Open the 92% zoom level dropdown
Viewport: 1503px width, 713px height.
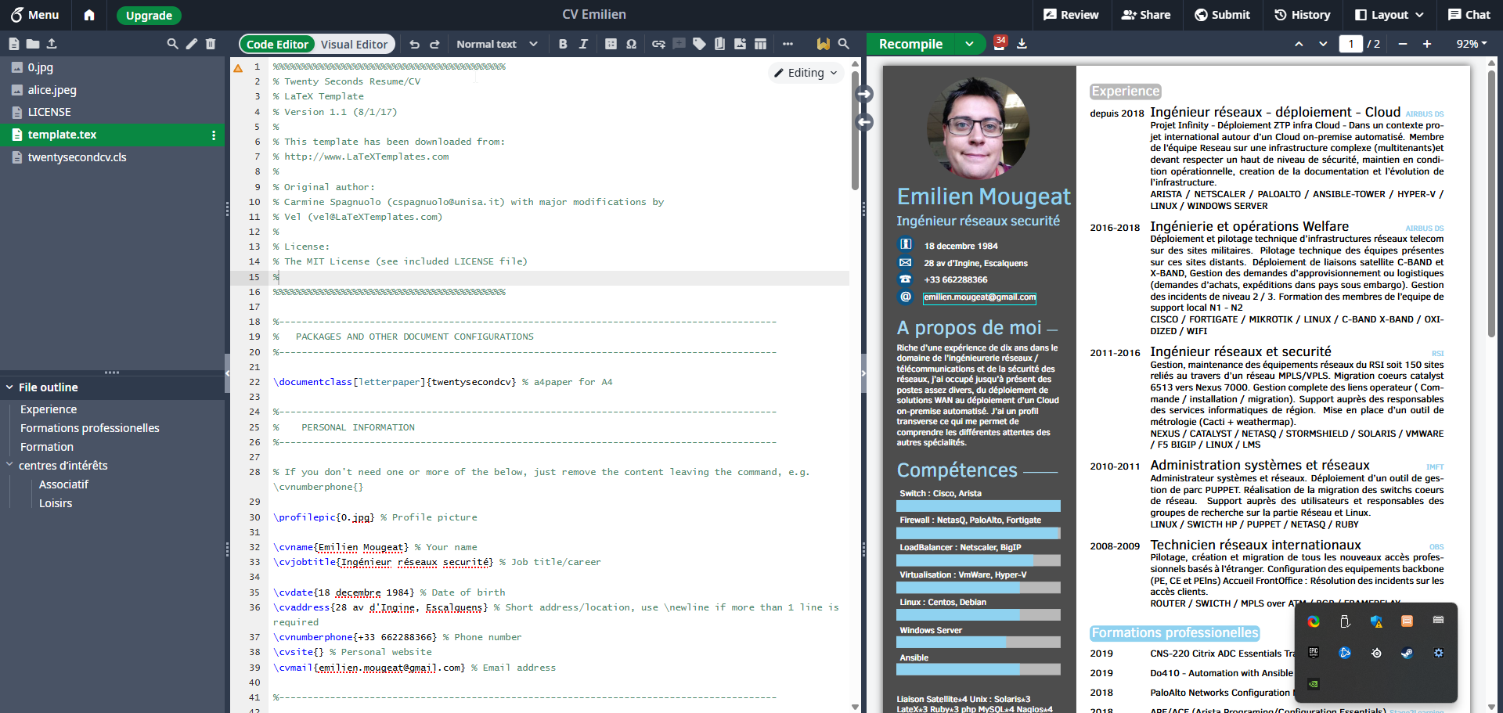click(x=1471, y=44)
